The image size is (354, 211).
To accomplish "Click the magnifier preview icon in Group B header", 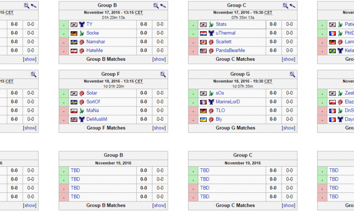I will point(156,5).
